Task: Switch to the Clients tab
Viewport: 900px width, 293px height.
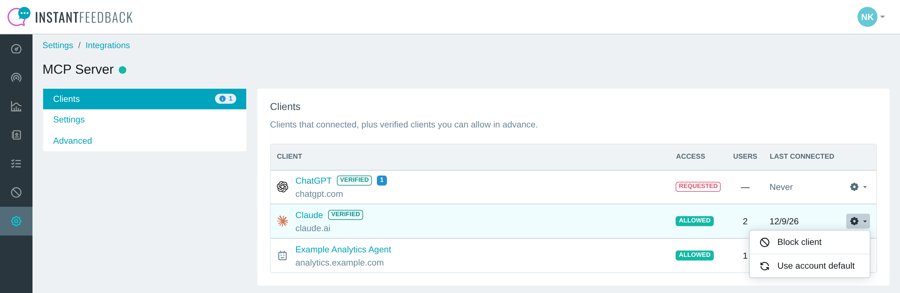Action: pos(145,99)
